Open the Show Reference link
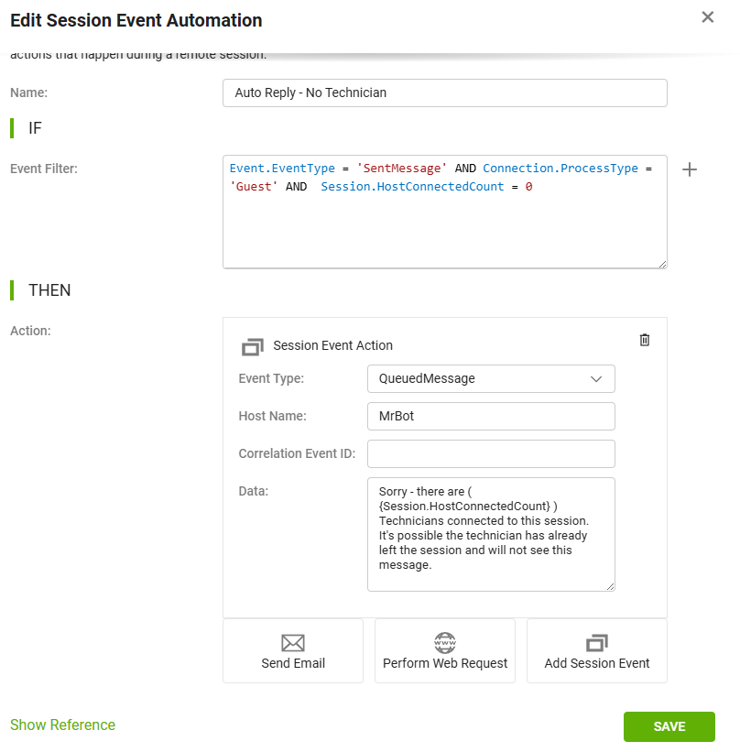This screenshot has height=752, width=740. pyautogui.click(x=62, y=725)
